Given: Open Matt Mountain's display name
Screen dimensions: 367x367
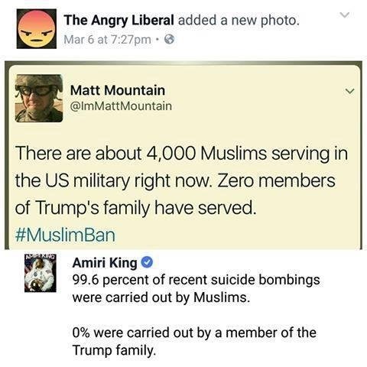Looking at the screenshot, I should tap(118, 90).
